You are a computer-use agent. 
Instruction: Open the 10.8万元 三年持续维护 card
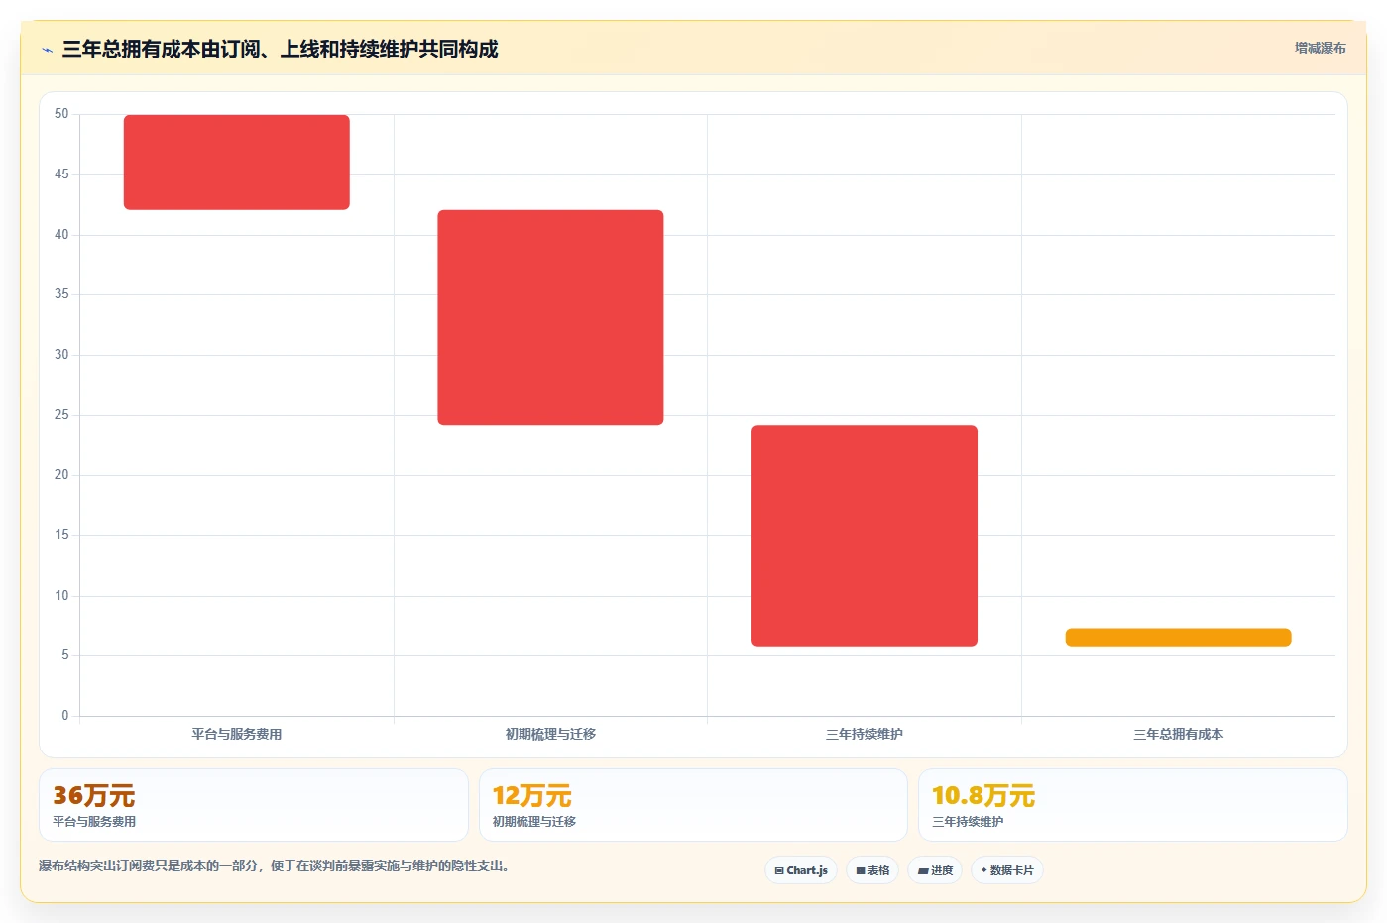pyautogui.click(x=1133, y=805)
